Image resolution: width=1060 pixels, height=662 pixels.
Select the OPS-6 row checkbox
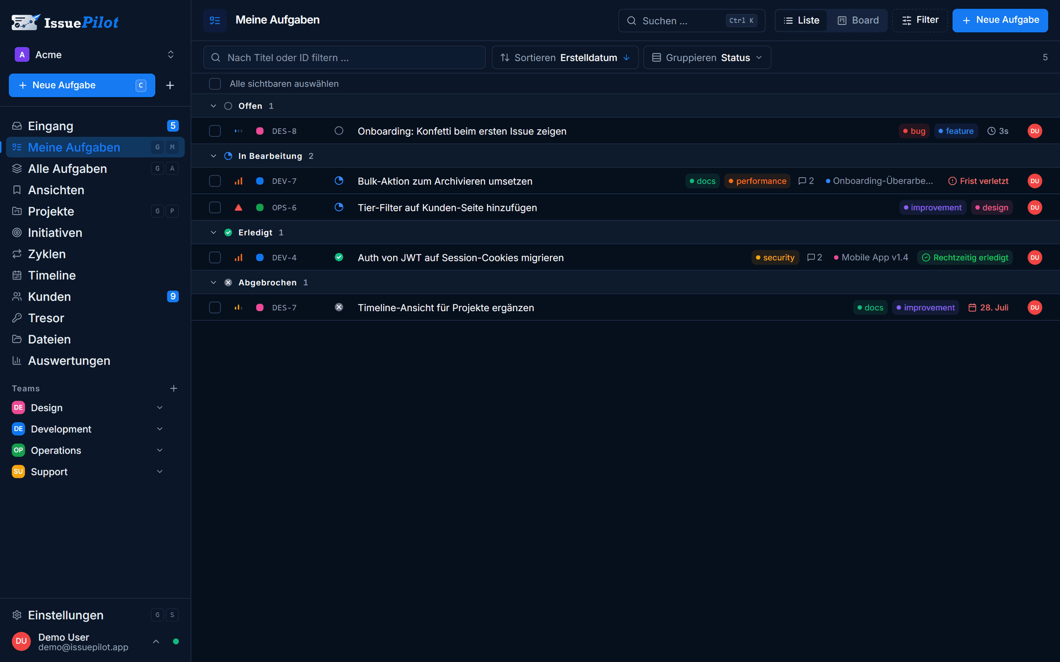point(215,207)
